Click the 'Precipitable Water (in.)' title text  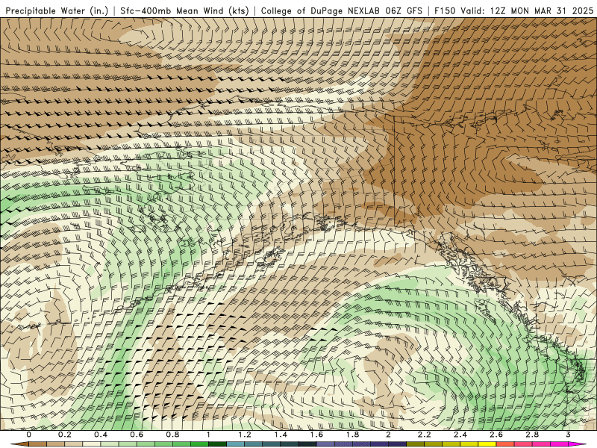click(x=57, y=10)
